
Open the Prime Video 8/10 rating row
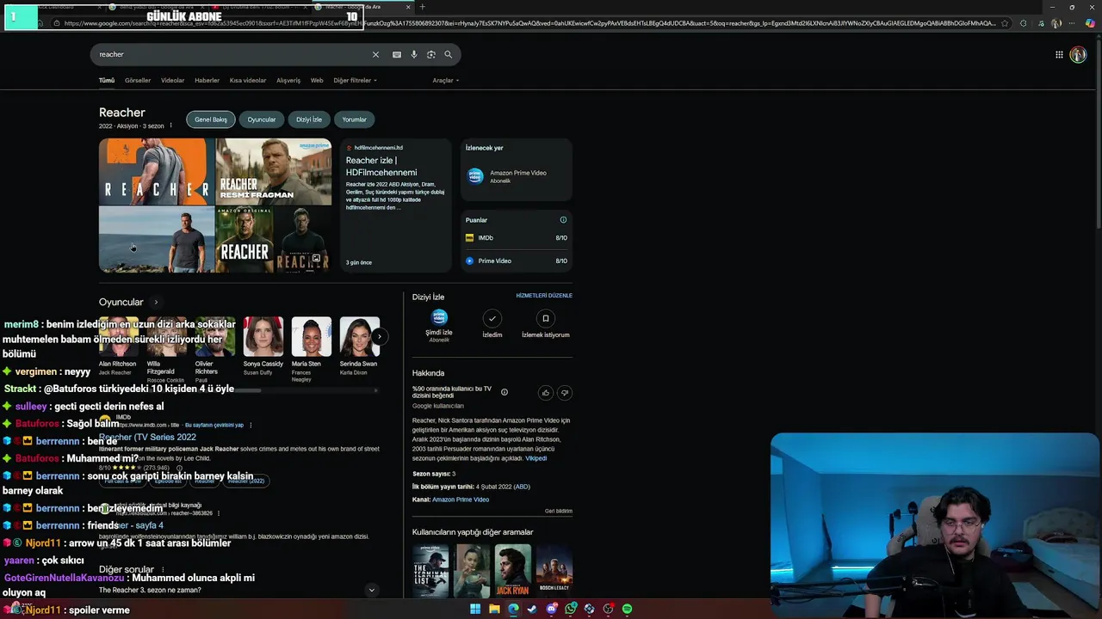pyautogui.click(x=516, y=260)
